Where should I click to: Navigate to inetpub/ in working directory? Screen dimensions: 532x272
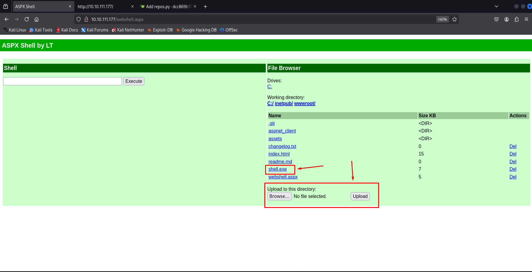click(284, 103)
